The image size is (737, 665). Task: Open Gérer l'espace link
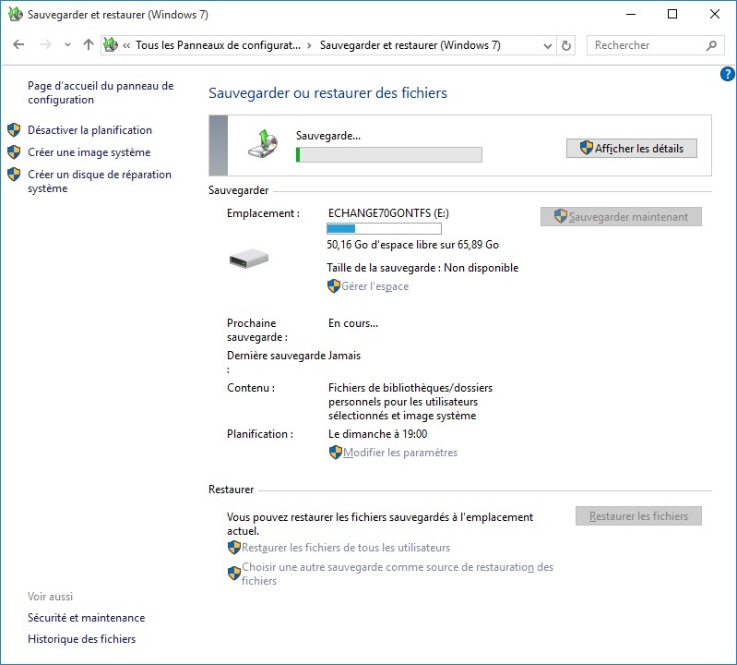pos(374,286)
